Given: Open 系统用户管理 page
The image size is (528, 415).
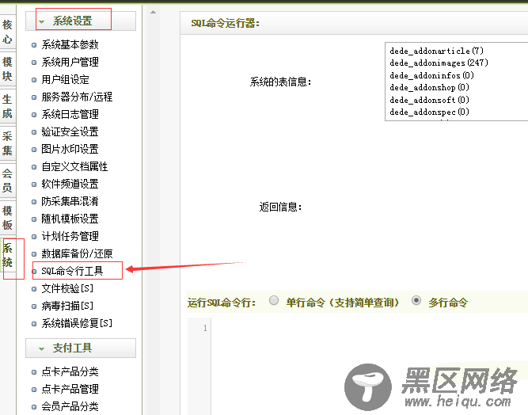Looking at the screenshot, I should tap(70, 62).
